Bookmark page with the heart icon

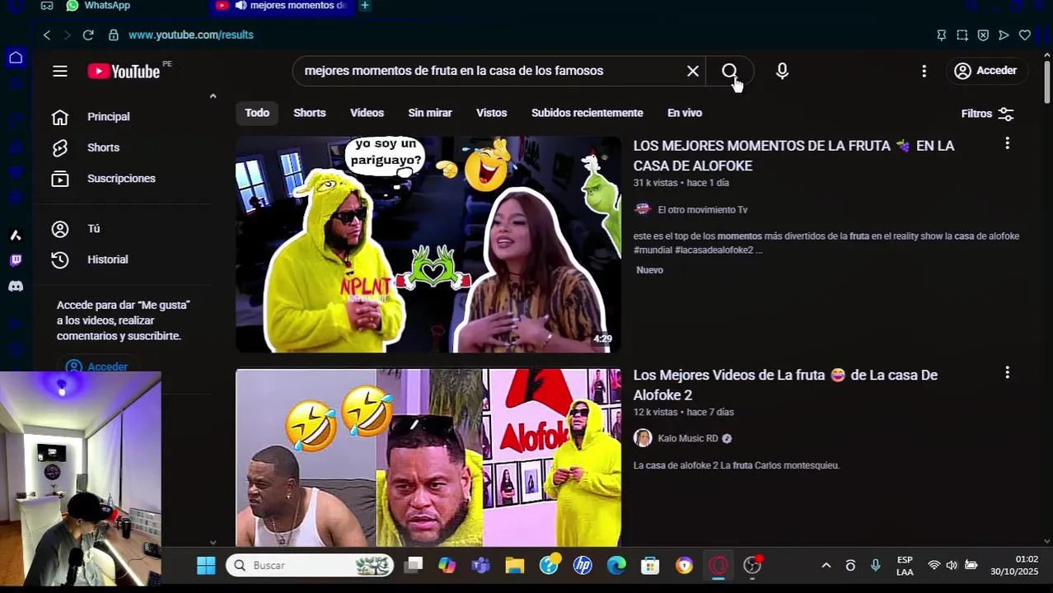[x=1025, y=35]
